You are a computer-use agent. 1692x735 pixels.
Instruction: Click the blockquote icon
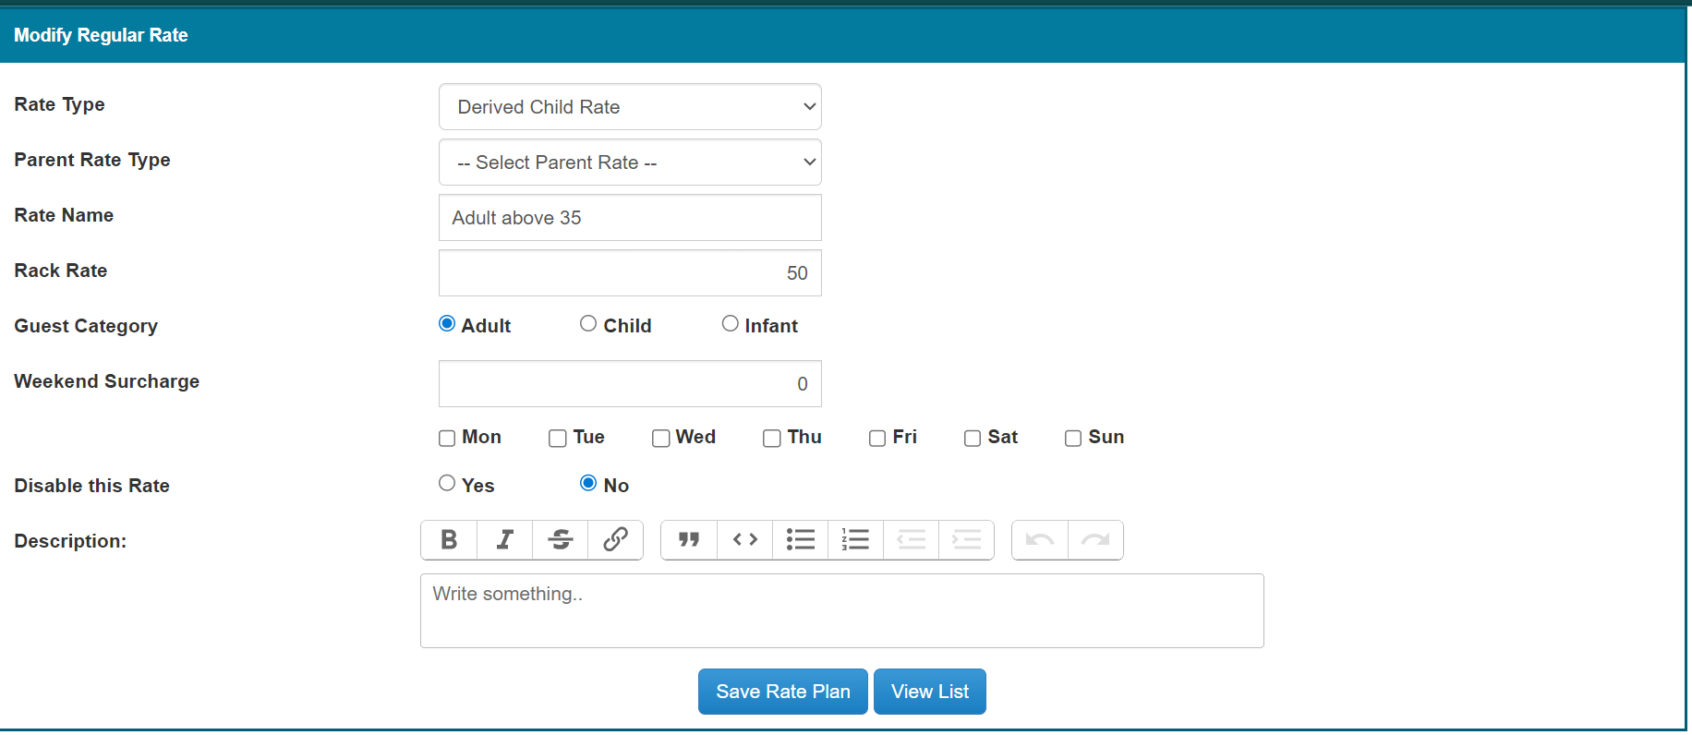pyautogui.click(x=689, y=540)
